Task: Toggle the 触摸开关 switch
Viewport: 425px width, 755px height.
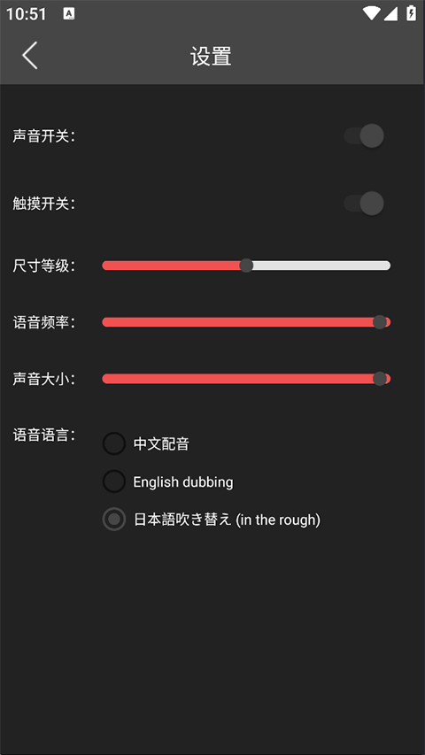Action: (364, 204)
